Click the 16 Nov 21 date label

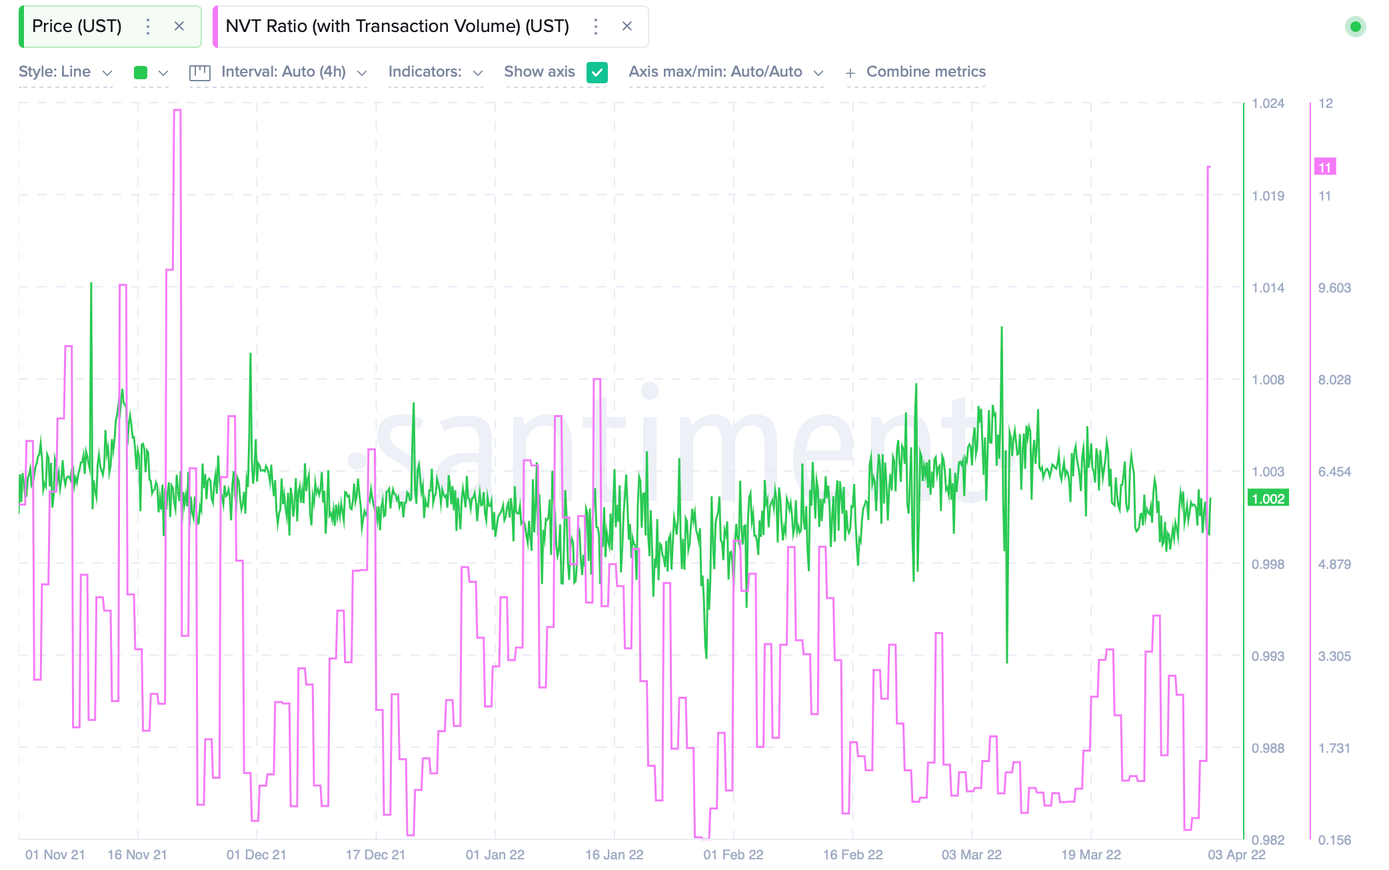point(137,855)
